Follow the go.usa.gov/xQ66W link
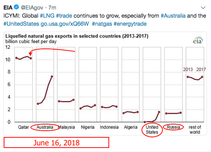211x152 pixels. tap(65, 24)
